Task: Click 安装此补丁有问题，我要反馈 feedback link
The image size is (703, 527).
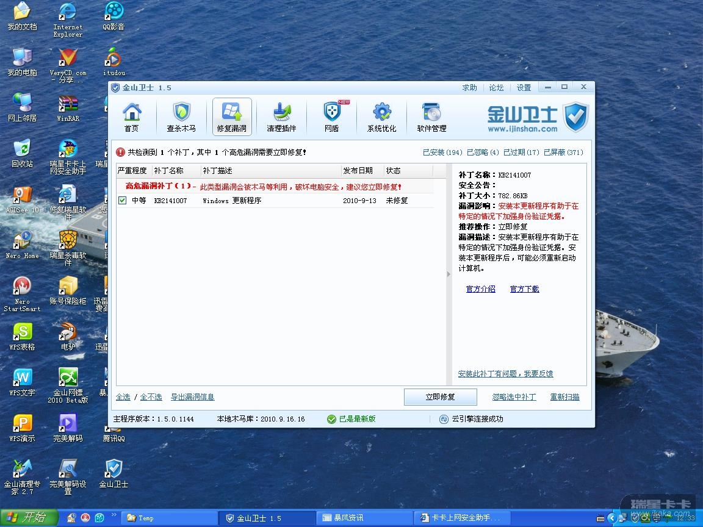Action: 505,374
